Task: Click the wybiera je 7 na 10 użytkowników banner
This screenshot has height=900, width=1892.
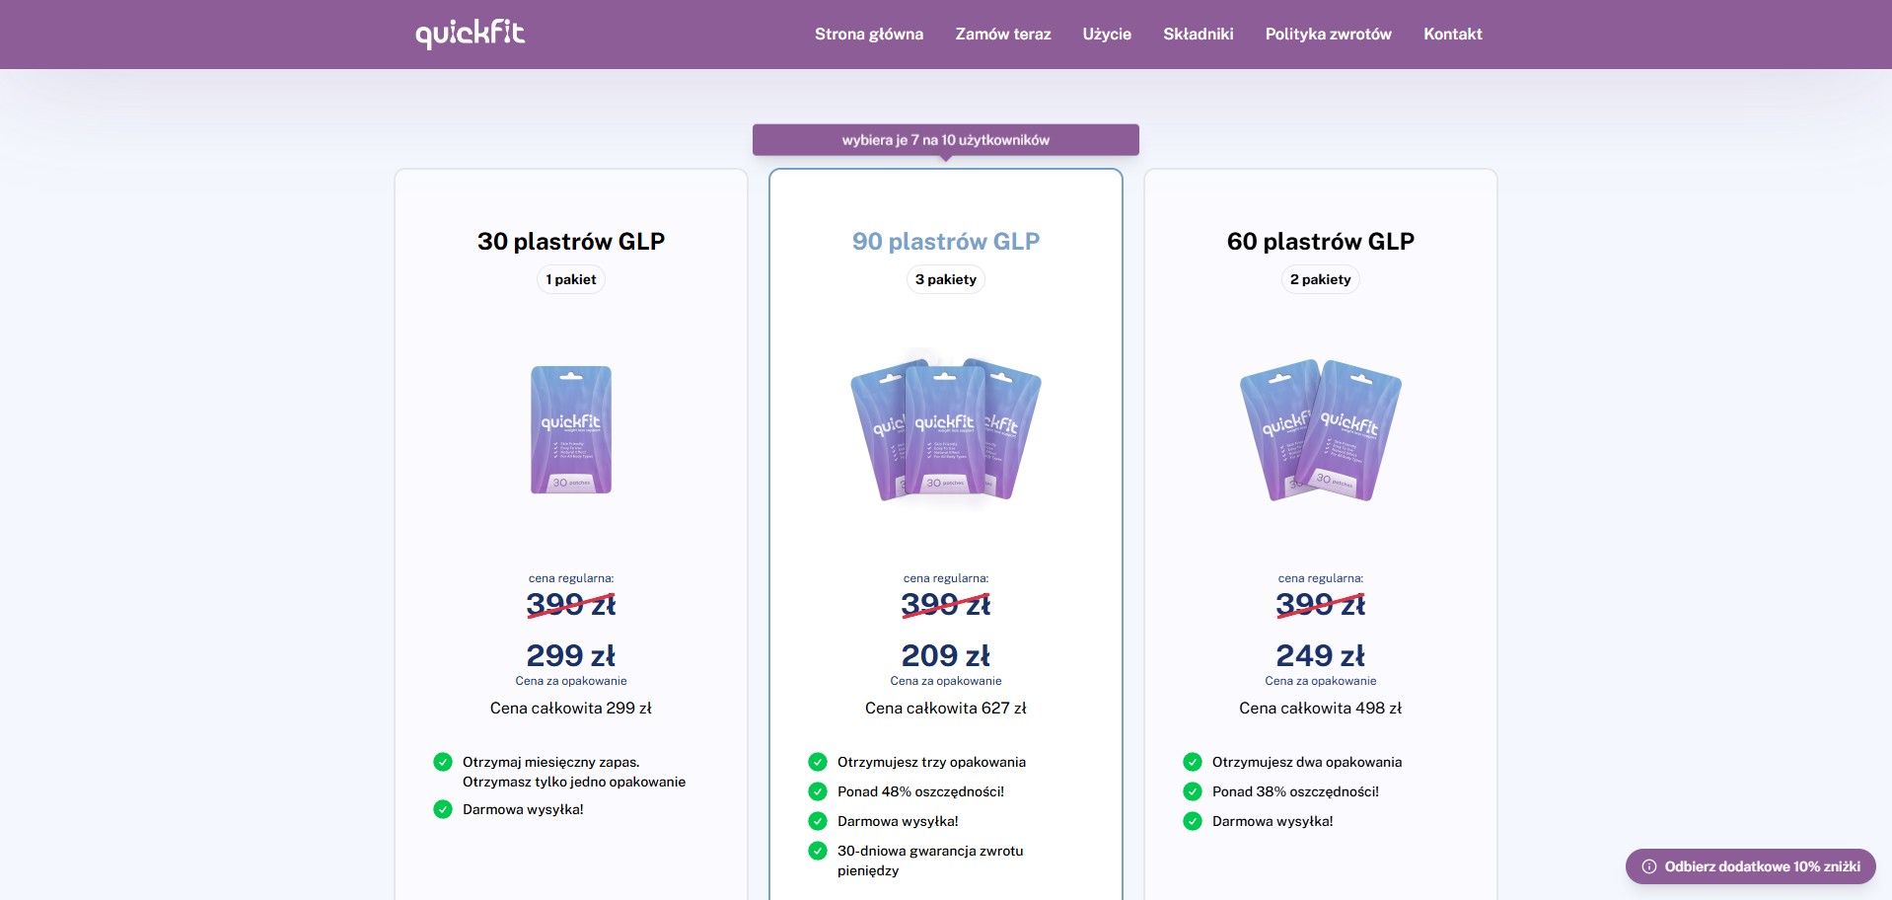Action: [946, 140]
